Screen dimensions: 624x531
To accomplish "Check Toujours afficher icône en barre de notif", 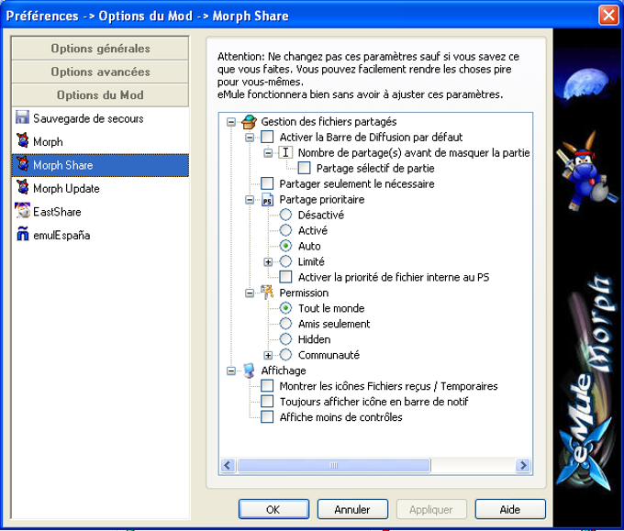I will point(267,402).
